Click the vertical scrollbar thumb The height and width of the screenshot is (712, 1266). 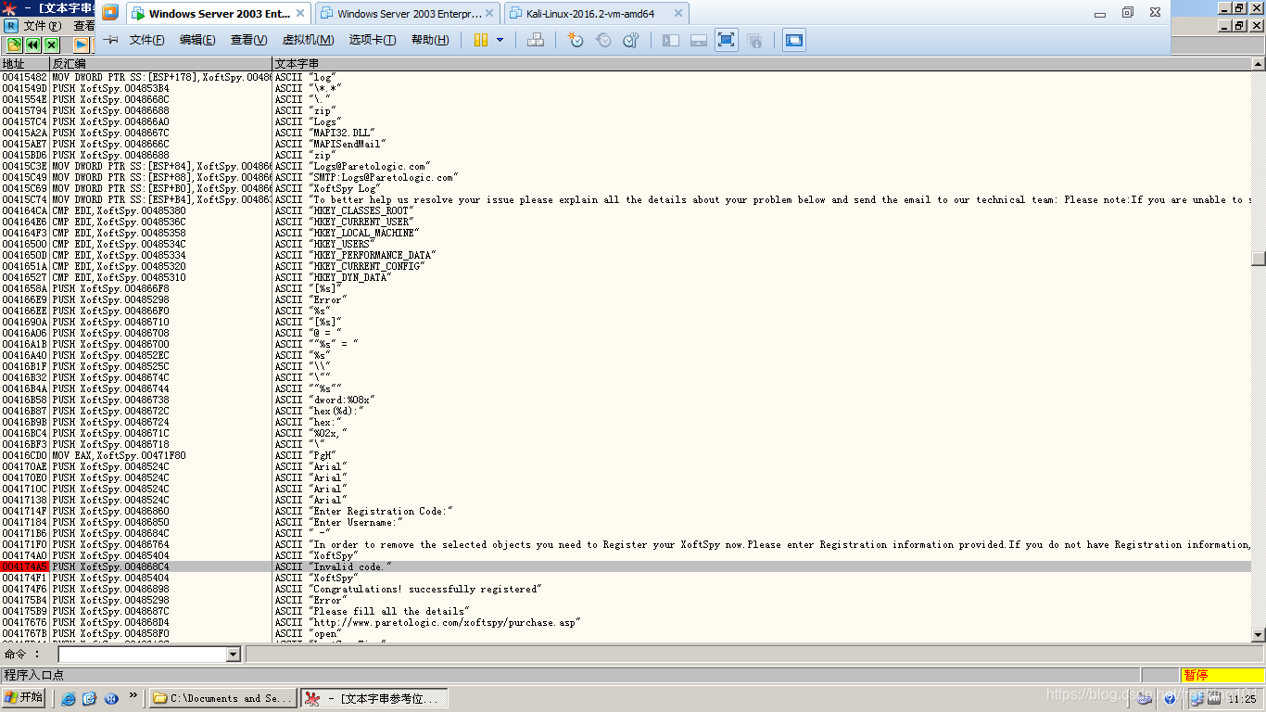(1259, 259)
